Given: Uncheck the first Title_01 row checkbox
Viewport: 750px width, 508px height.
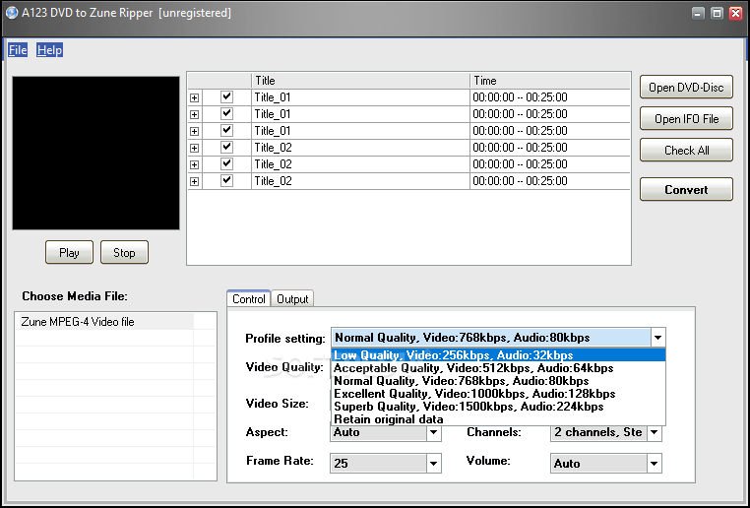Looking at the screenshot, I should pos(226,97).
